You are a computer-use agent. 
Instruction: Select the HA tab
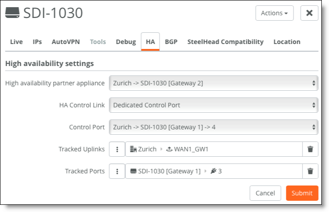point(150,42)
